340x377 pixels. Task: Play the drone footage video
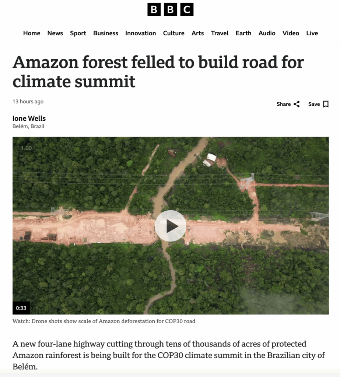pos(170,226)
